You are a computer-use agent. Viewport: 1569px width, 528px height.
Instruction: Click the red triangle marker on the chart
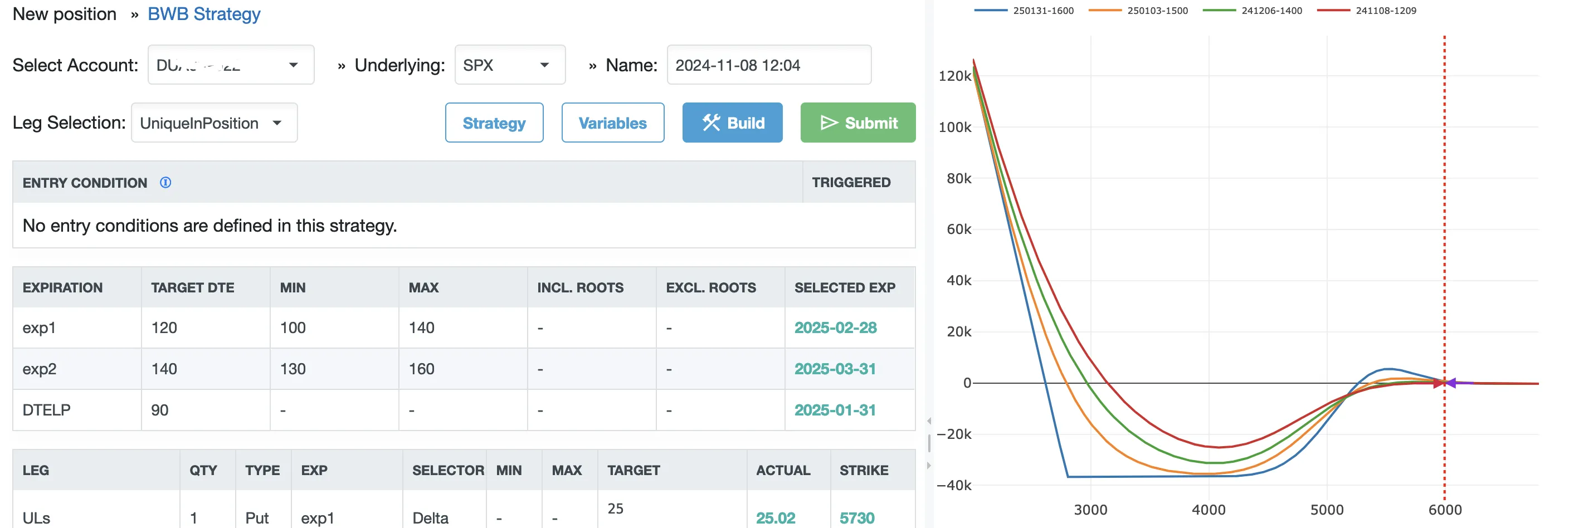click(1438, 384)
